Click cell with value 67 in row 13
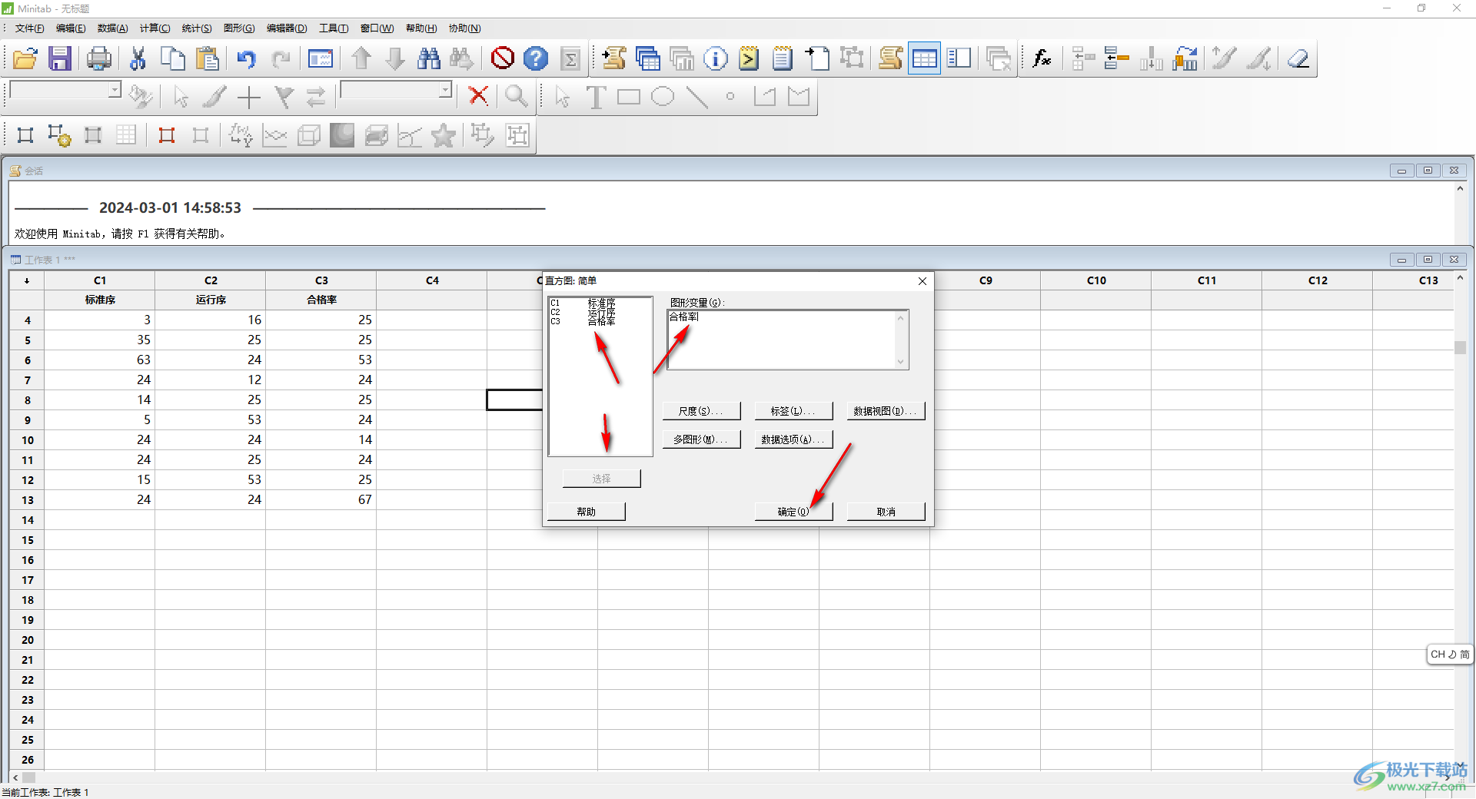The image size is (1476, 799). (321, 500)
